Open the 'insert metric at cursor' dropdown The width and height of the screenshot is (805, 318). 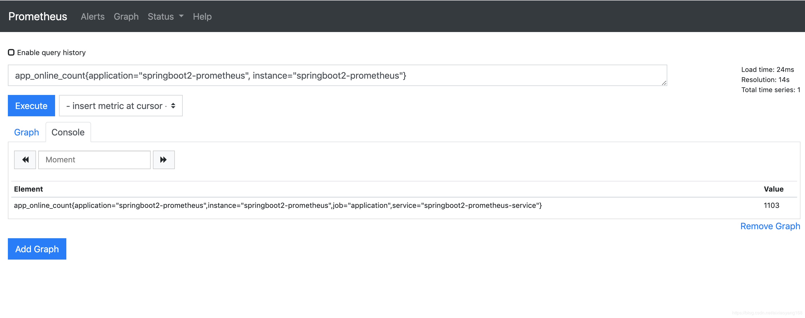[120, 106]
